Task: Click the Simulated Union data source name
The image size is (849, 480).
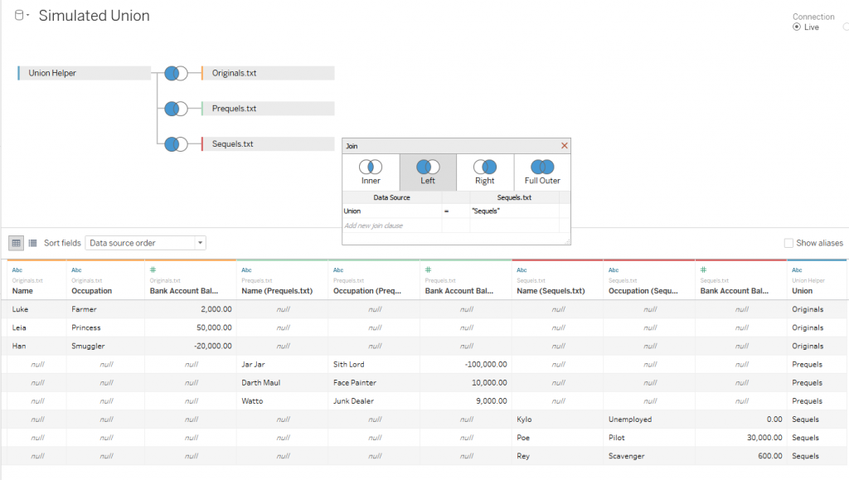Action: tap(94, 15)
